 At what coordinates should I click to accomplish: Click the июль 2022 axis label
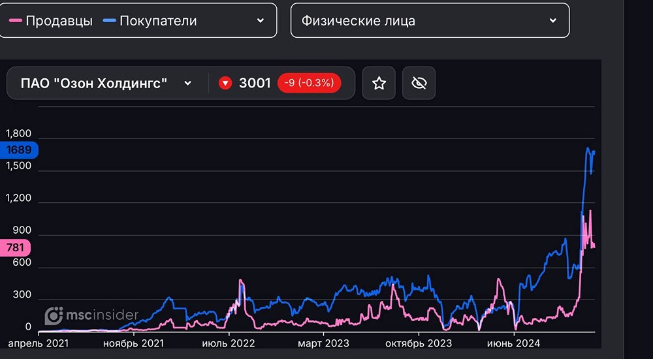[228, 343]
